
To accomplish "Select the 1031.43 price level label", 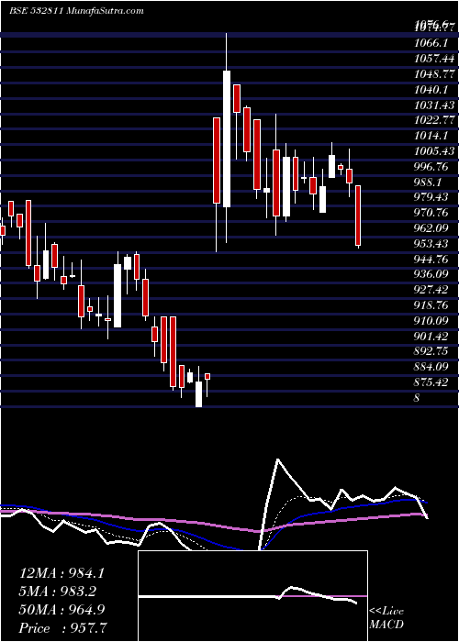I will pyautogui.click(x=434, y=105).
